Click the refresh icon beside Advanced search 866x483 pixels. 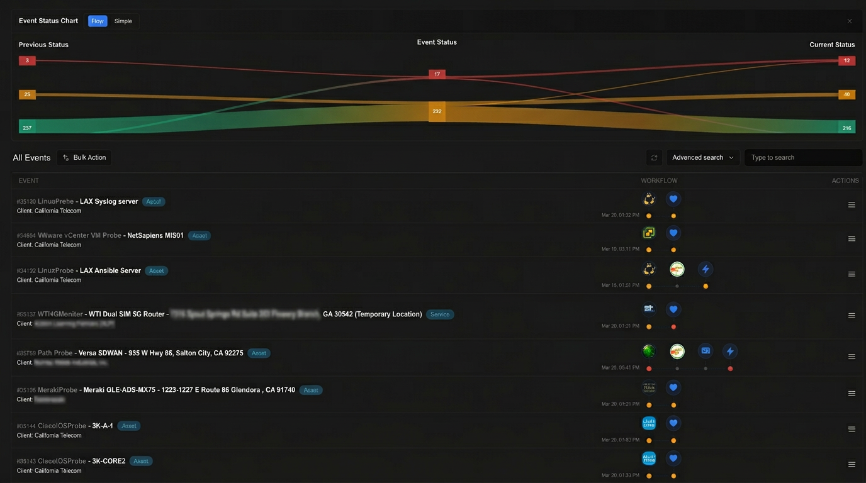pos(654,158)
